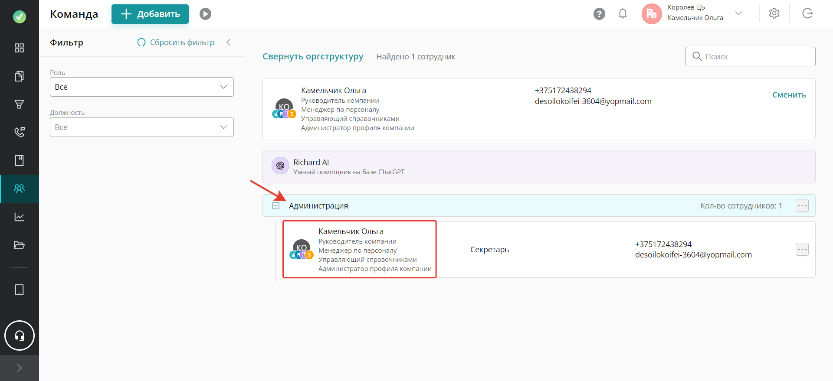Screen dimensions: 833x381
Task: Open Секретарь employee row three-dot menu
Action: pos(802,249)
